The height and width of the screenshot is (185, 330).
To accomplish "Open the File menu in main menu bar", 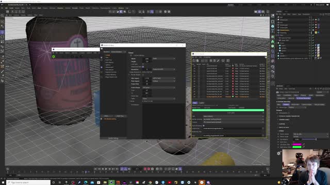I will 2,8.
